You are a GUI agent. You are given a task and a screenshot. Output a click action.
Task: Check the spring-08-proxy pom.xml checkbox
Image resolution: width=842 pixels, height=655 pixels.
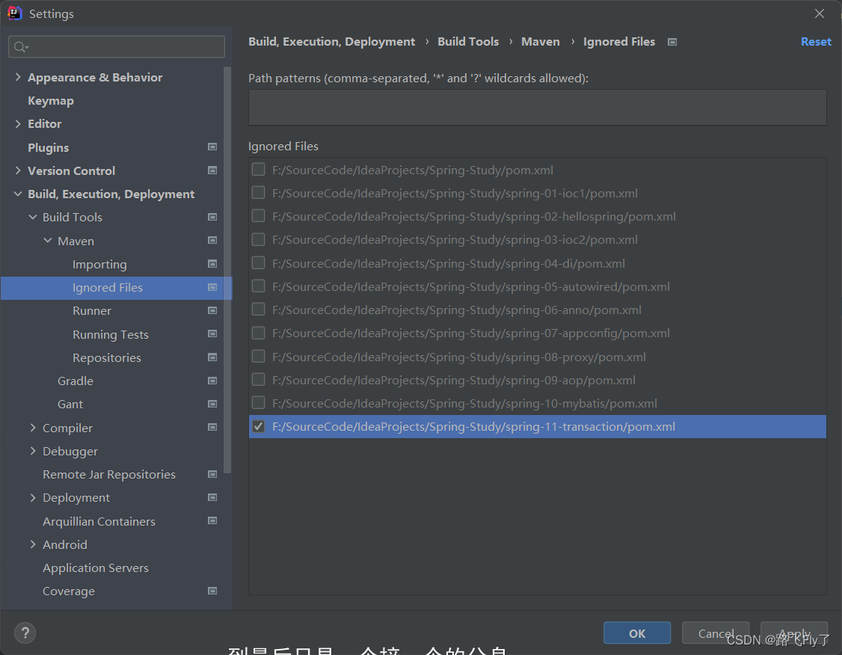point(258,357)
